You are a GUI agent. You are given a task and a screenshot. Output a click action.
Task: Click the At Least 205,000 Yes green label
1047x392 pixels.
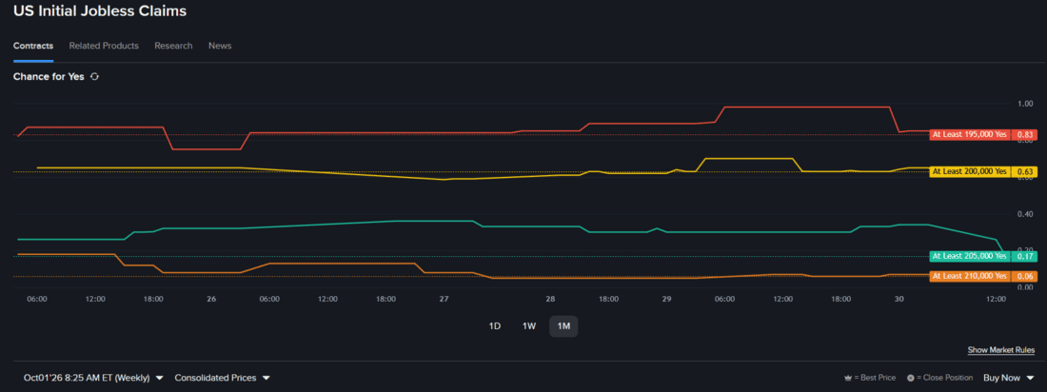point(970,257)
